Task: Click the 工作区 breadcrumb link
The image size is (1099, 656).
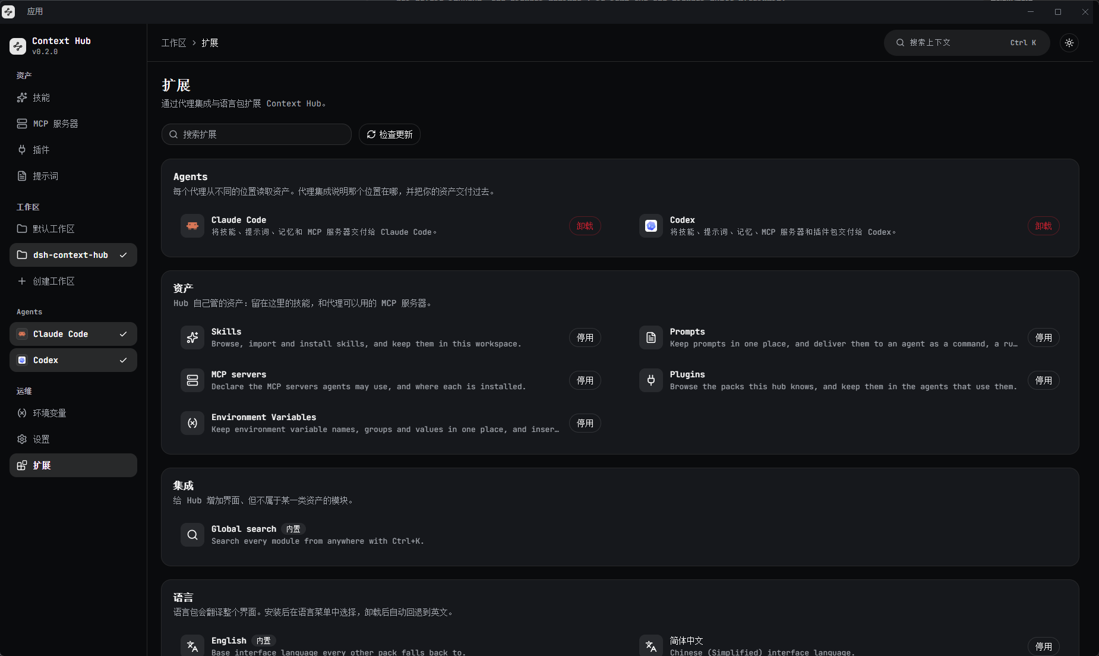Action: tap(173, 43)
